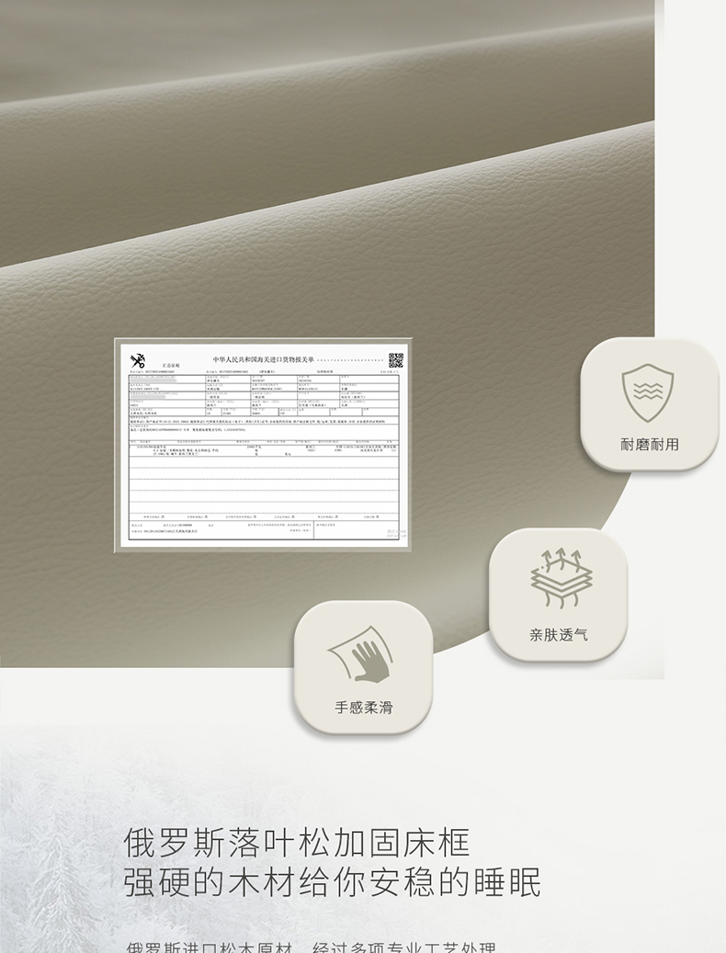
Task: Click the signature section at the document bottom
Action: 263,526
